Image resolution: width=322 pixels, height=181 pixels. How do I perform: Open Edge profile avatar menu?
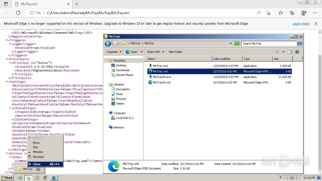[304, 13]
